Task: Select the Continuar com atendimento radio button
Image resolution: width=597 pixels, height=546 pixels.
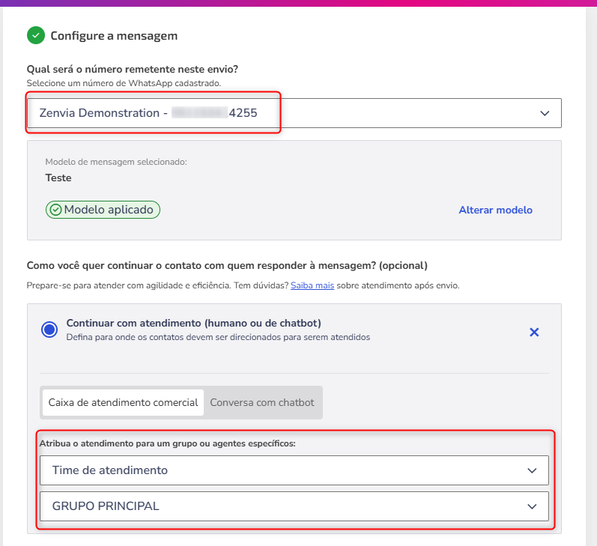Action: [x=49, y=330]
